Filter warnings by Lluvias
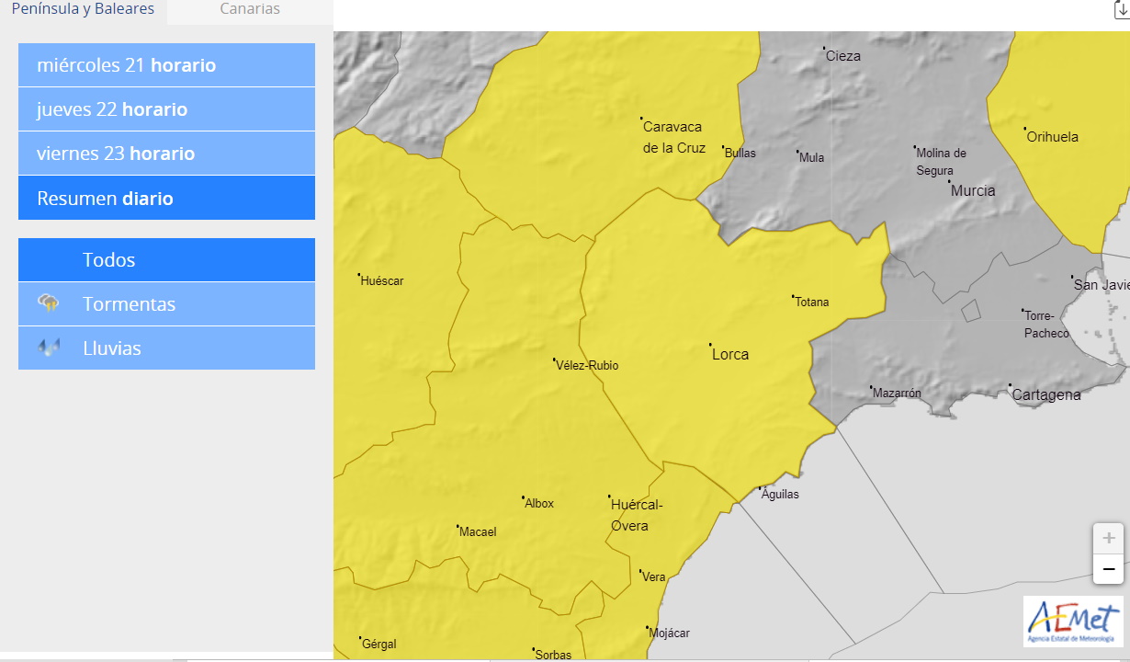Image resolution: width=1130 pixels, height=662 pixels. coord(166,348)
